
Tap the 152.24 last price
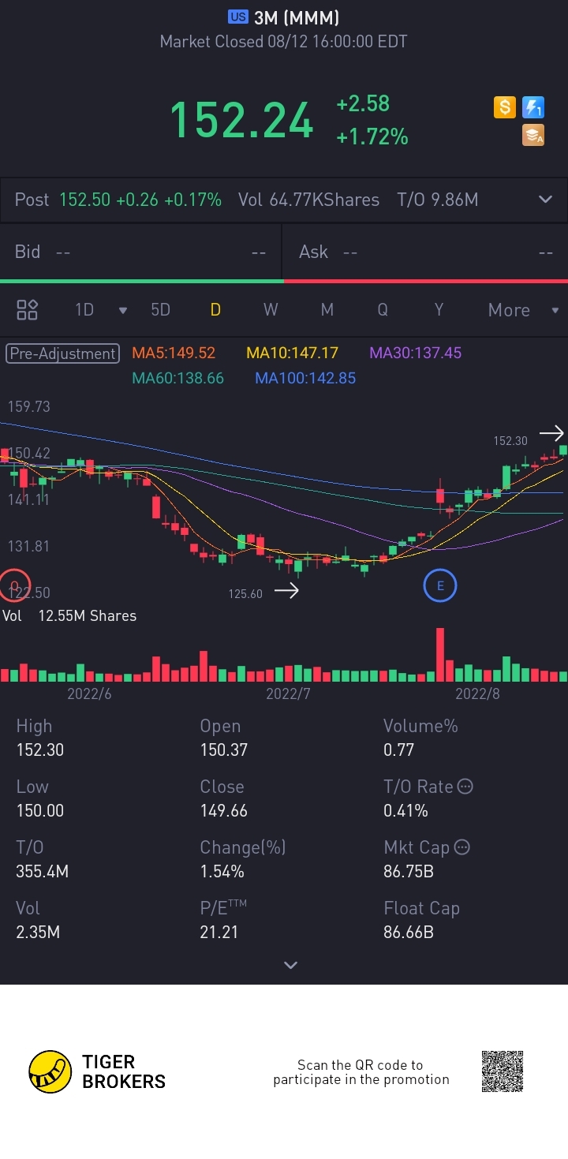tap(242, 121)
